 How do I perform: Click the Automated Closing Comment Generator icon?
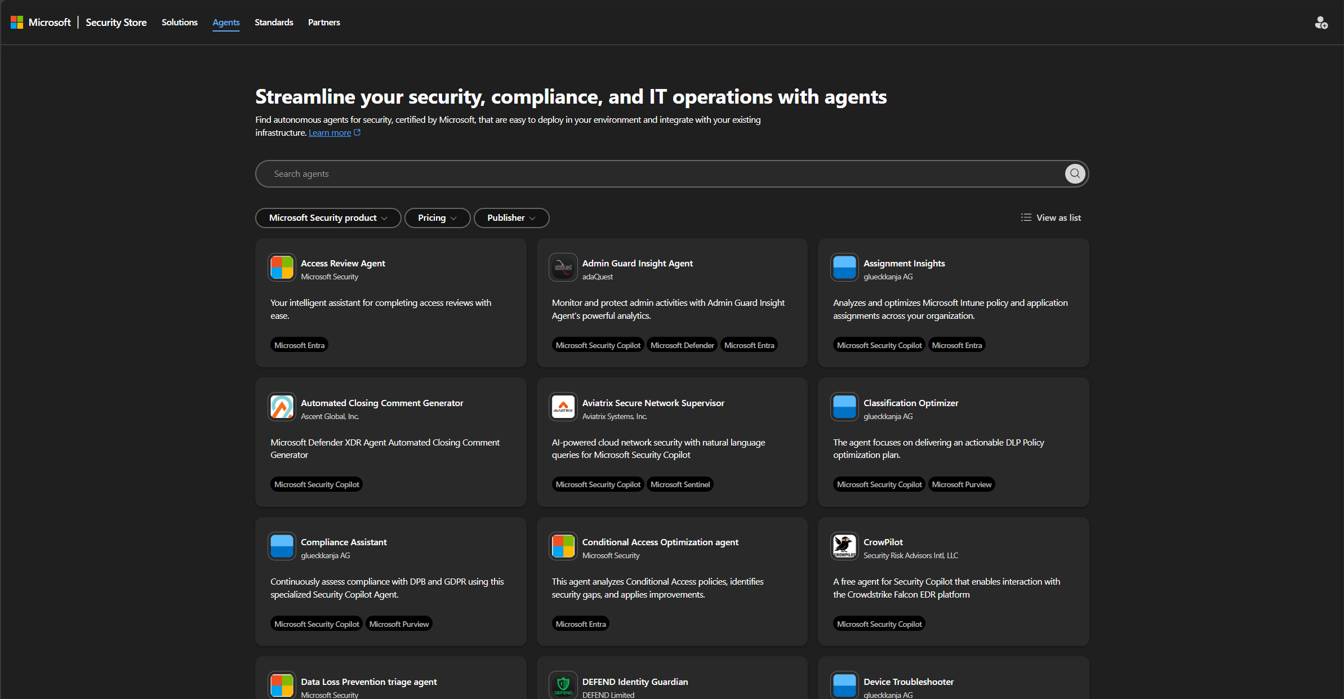[x=282, y=407]
